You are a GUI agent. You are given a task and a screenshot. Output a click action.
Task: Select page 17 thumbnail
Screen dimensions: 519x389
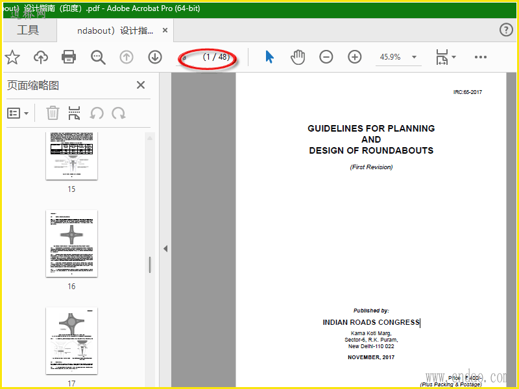[71, 341]
